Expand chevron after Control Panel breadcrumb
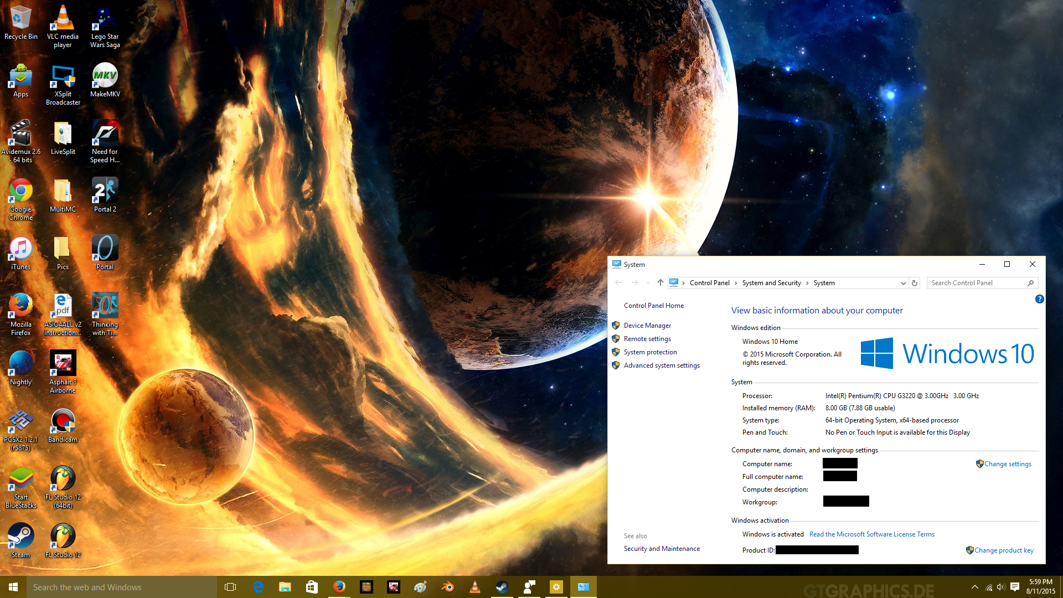This screenshot has width=1063, height=598. pos(736,283)
